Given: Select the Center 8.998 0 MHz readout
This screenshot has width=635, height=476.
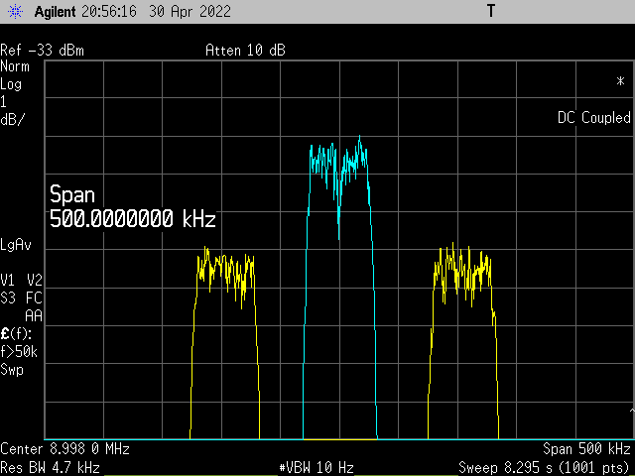Looking at the screenshot, I should point(64,449).
